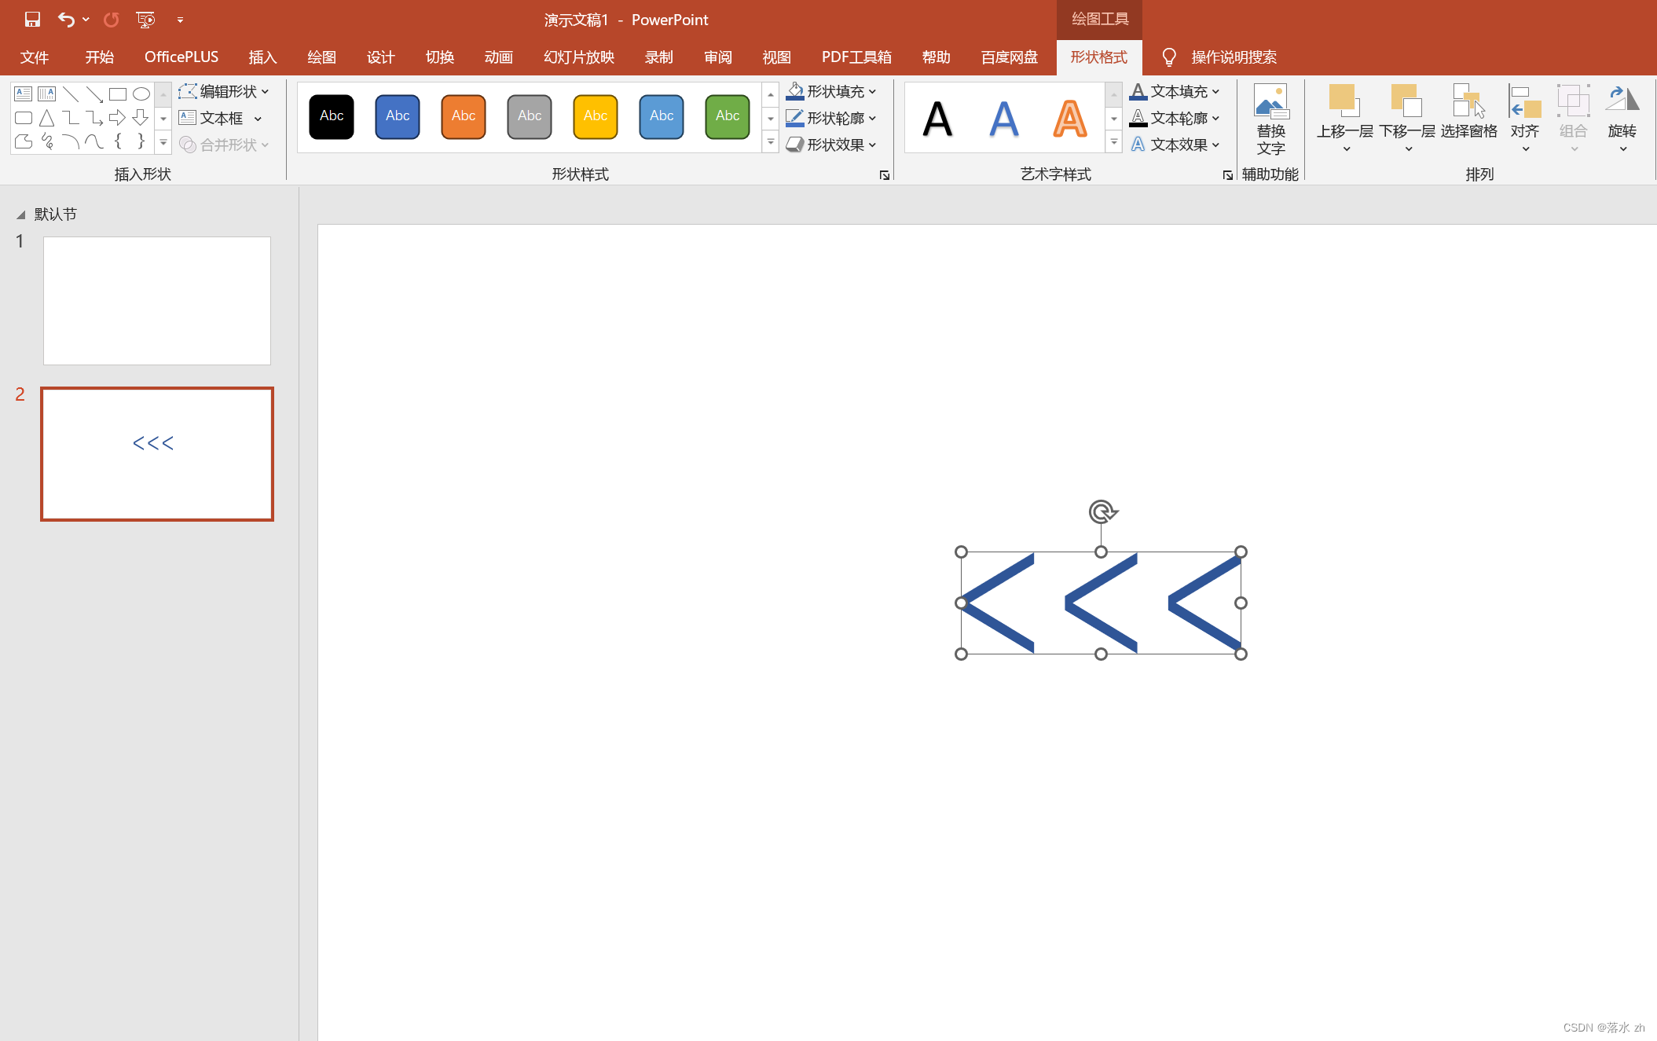1657x1041 pixels.
Task: Expand the 文本框 dropdown
Action: (265, 116)
